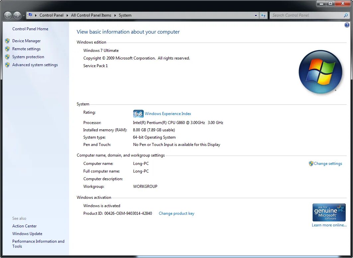The height and width of the screenshot is (258, 353).
Task: Open the Windows Experience Index link
Action: click(168, 114)
